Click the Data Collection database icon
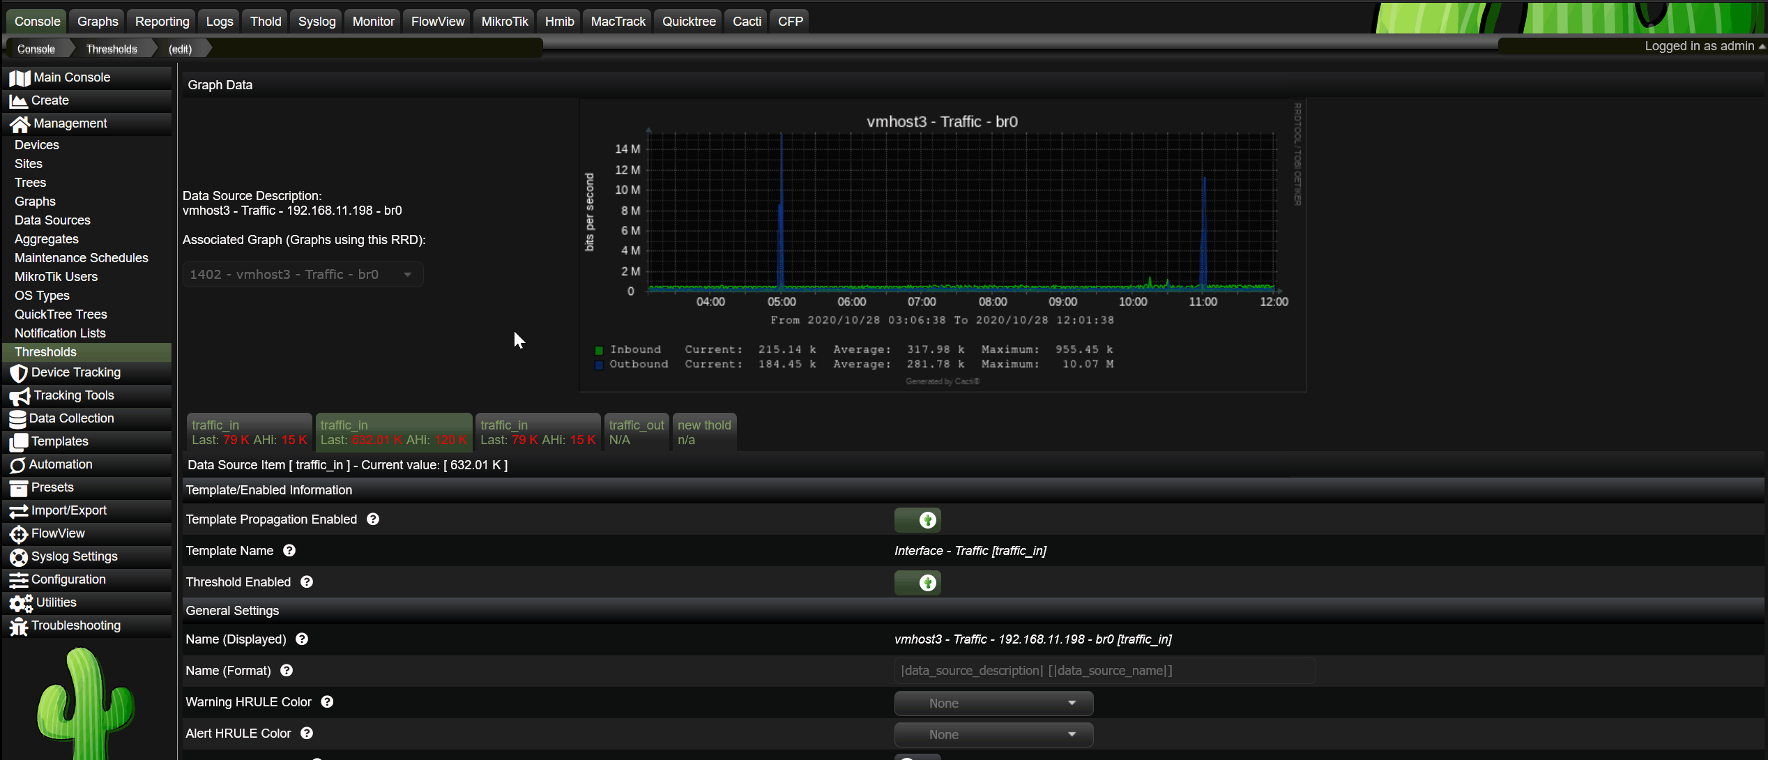The image size is (1768, 760). point(20,418)
